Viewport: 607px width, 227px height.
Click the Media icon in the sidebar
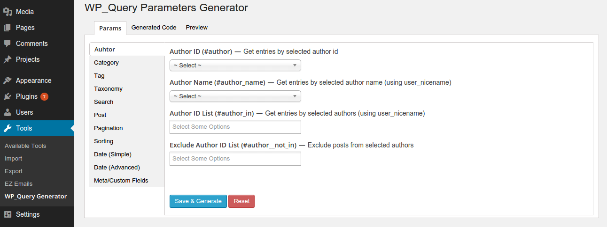click(8, 12)
